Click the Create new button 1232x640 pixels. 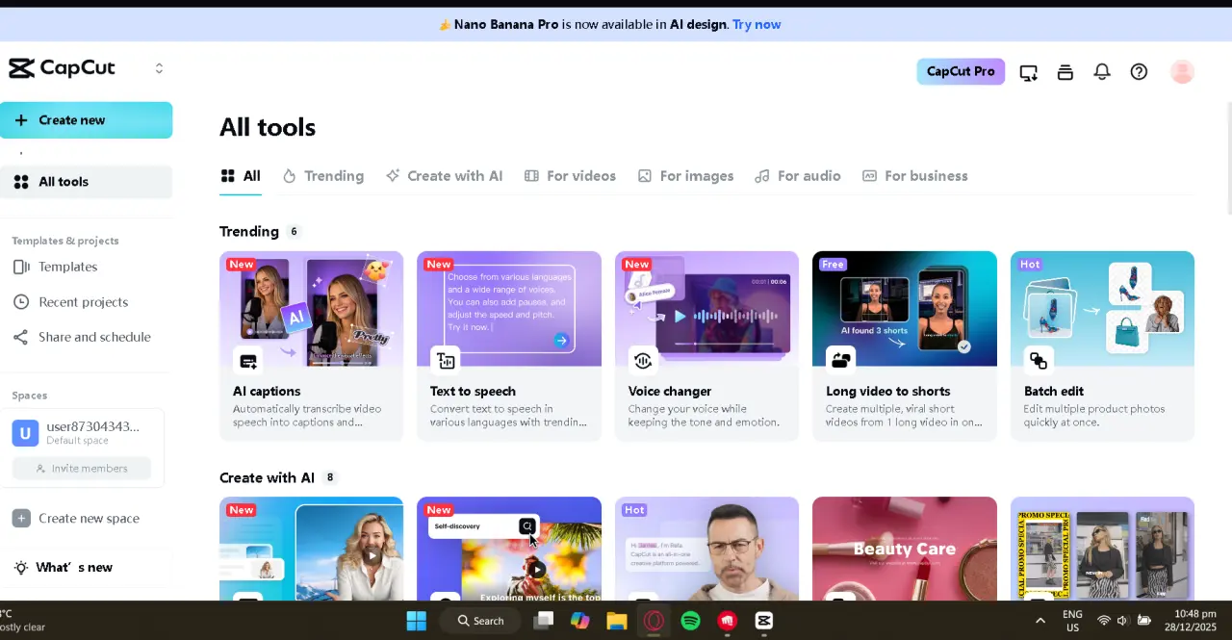coord(86,120)
